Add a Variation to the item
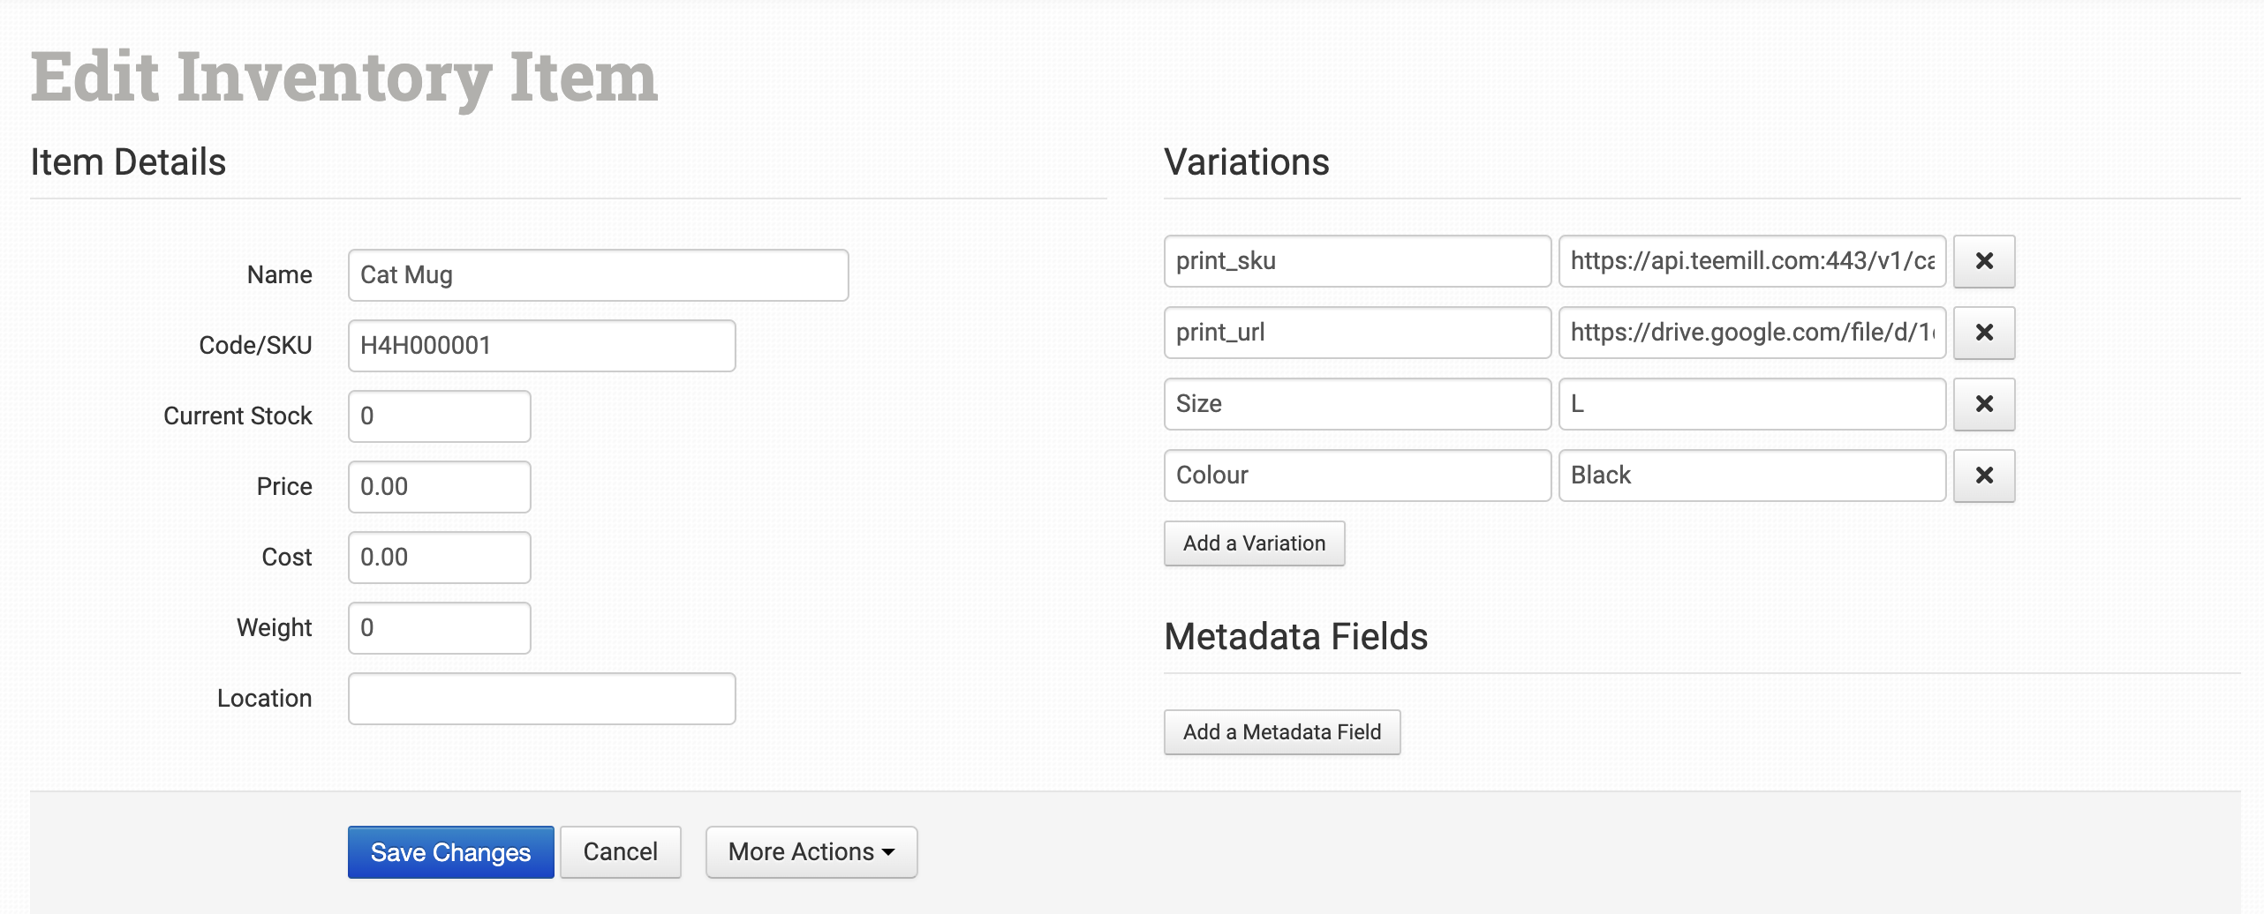 (x=1254, y=543)
